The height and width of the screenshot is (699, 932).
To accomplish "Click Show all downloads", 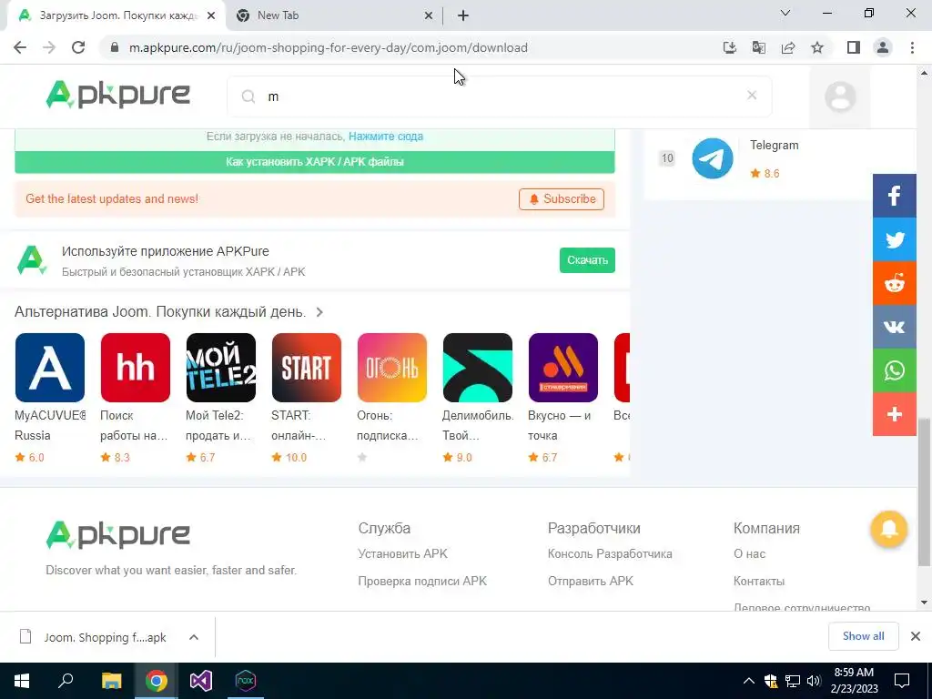I will tap(863, 636).
